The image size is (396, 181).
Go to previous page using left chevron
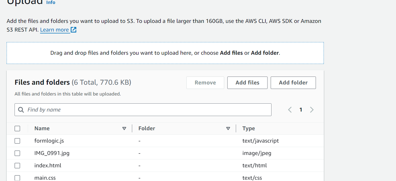[x=290, y=110]
